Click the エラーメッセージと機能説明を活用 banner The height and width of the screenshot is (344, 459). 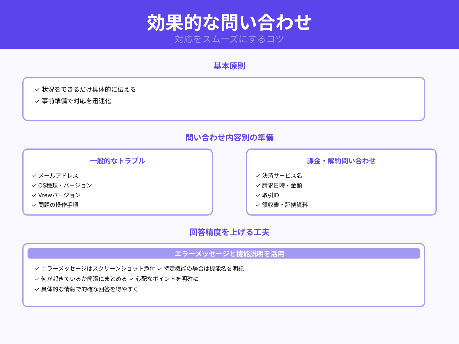[x=229, y=253]
